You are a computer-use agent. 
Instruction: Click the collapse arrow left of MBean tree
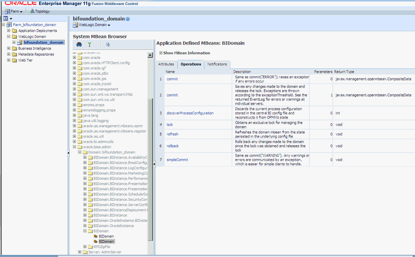68,153
